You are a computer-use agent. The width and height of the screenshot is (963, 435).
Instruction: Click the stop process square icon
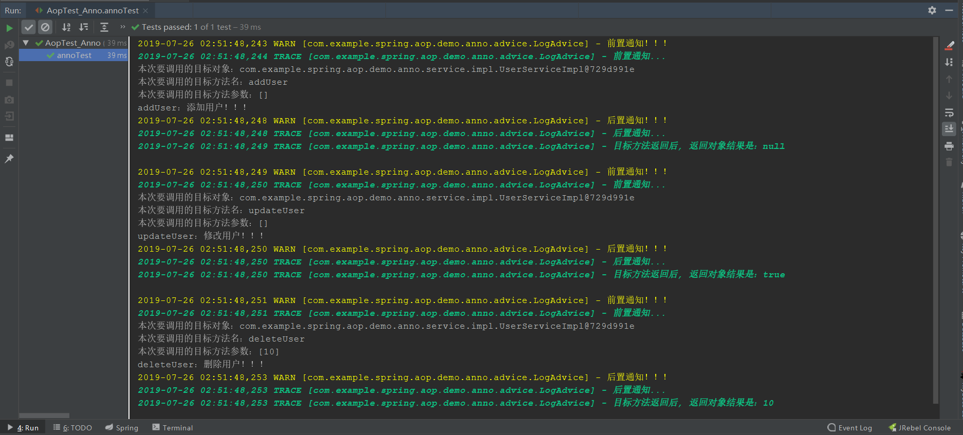[9, 82]
